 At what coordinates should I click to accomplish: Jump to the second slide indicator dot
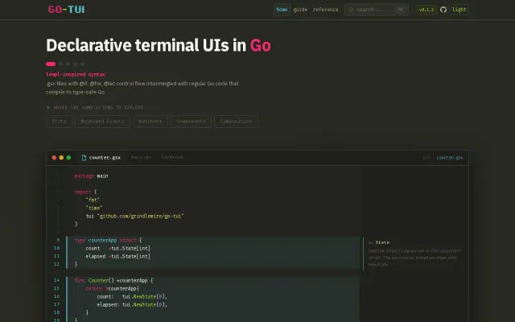point(61,64)
